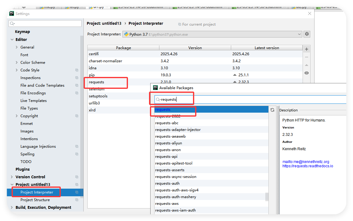353x221 pixels.
Task: Select requests-aliyun package
Action: tap(211, 143)
